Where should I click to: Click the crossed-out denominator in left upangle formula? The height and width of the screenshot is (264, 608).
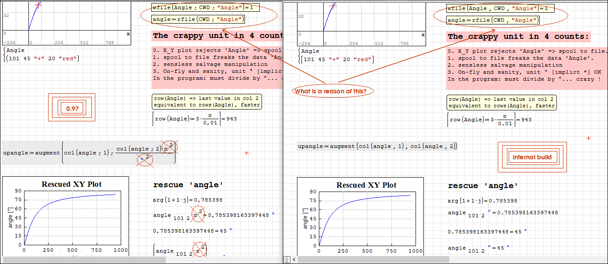[145, 160]
